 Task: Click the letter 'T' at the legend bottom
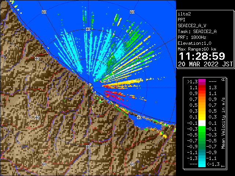[223, 166]
